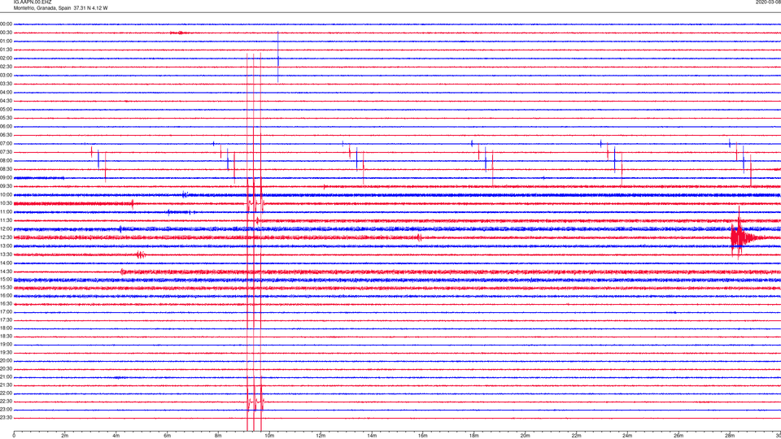The width and height of the screenshot is (781, 439).
Task: Select the 14:00 time label
Action: point(6,263)
